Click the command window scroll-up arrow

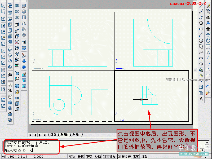[207, 142]
